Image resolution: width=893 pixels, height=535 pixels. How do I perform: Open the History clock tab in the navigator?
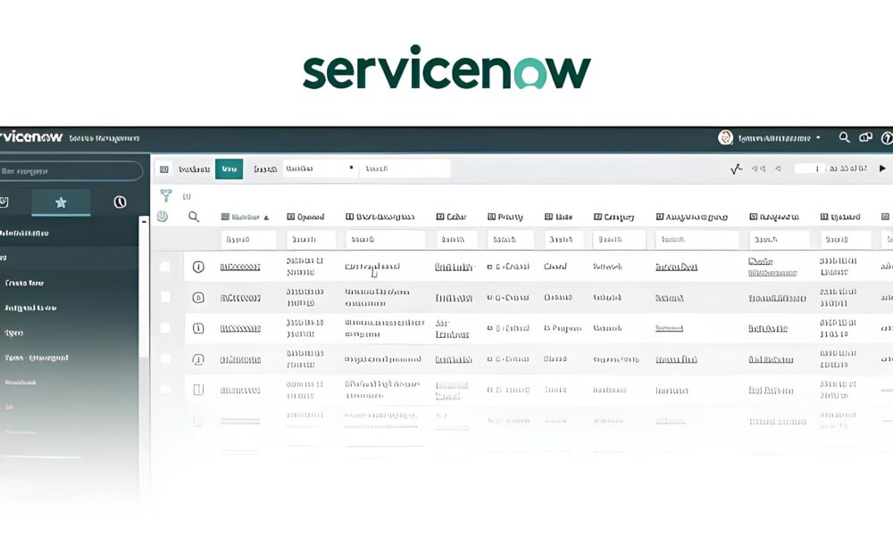coord(120,202)
